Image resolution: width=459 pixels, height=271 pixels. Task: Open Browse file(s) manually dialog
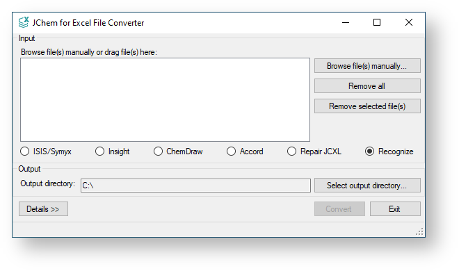click(x=367, y=66)
